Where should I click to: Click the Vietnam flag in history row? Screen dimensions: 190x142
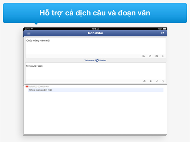click(27, 86)
